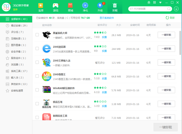Open the main menu dropdown arrow in title bar

coord(160,3)
